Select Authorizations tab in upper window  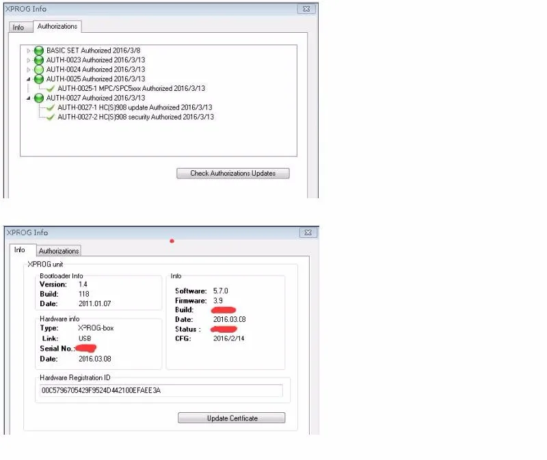57,26
